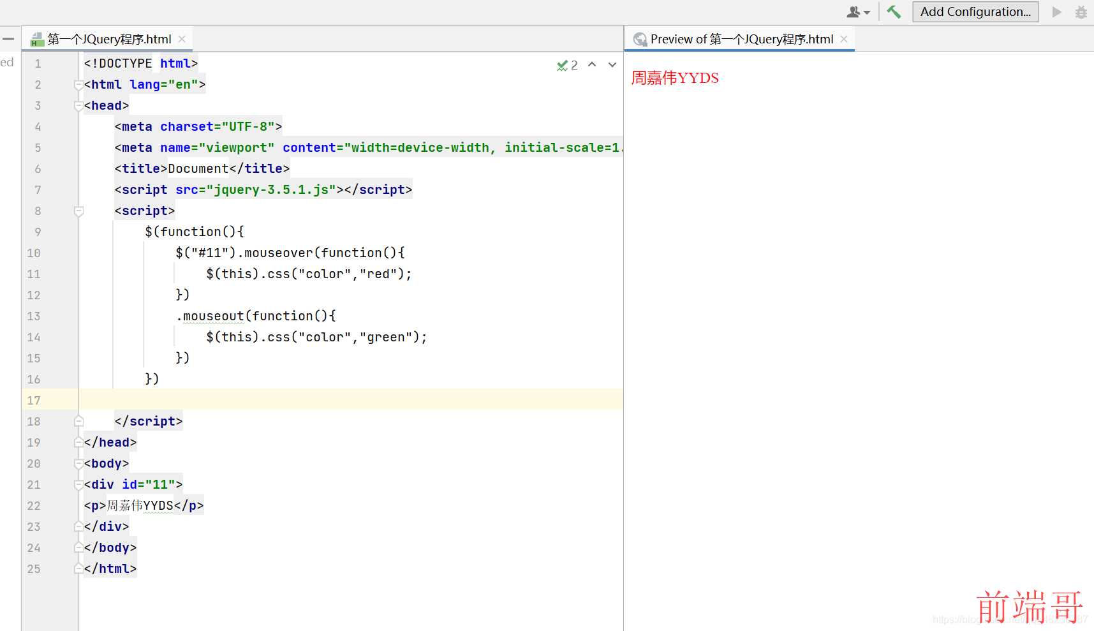Collapse the script fold on line 8
This screenshot has height=631, width=1094.
click(78, 211)
